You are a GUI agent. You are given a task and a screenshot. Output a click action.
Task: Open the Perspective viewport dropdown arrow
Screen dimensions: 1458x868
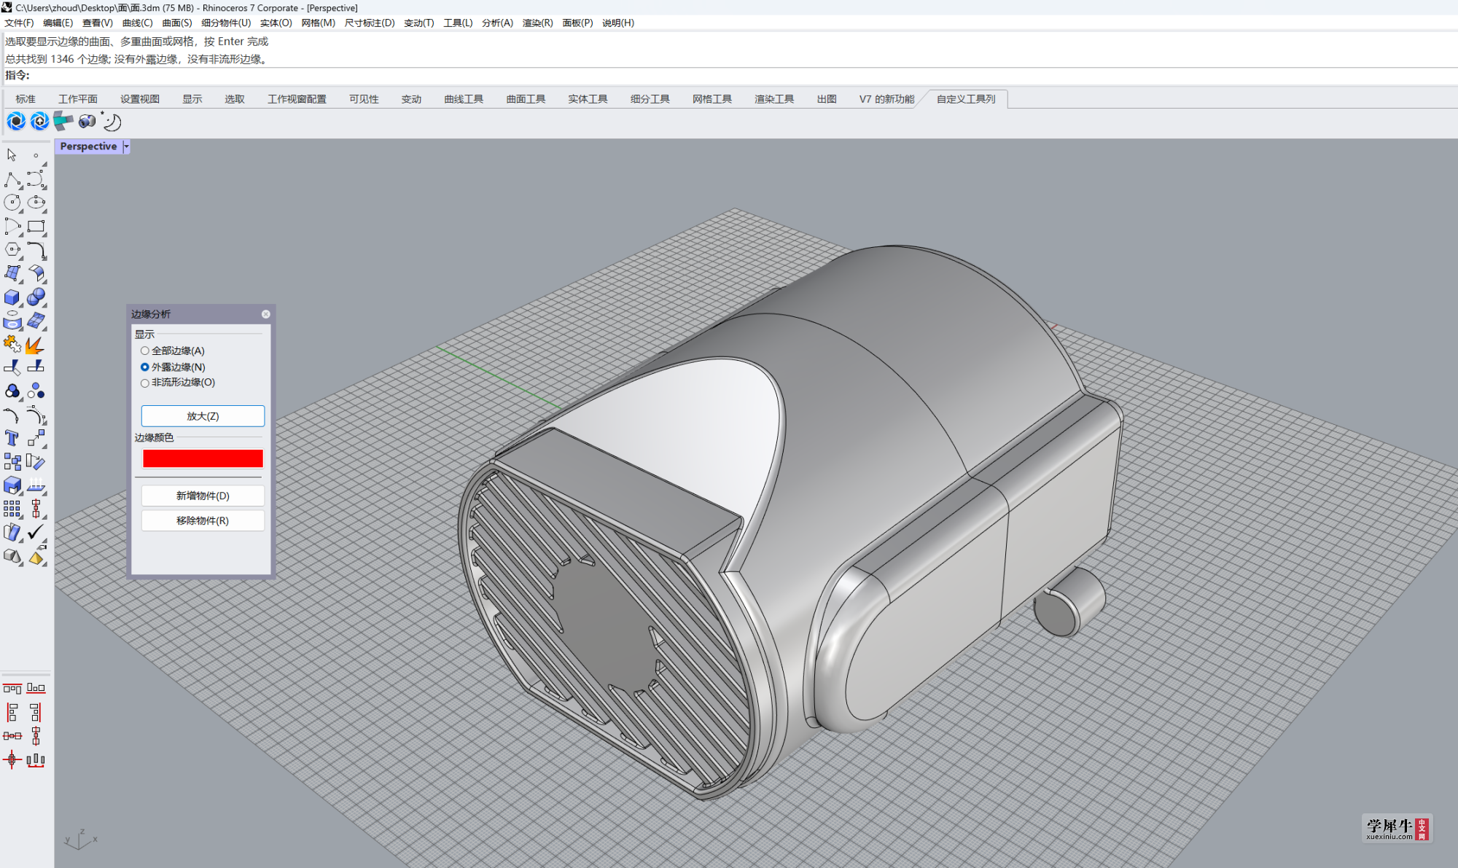(126, 146)
